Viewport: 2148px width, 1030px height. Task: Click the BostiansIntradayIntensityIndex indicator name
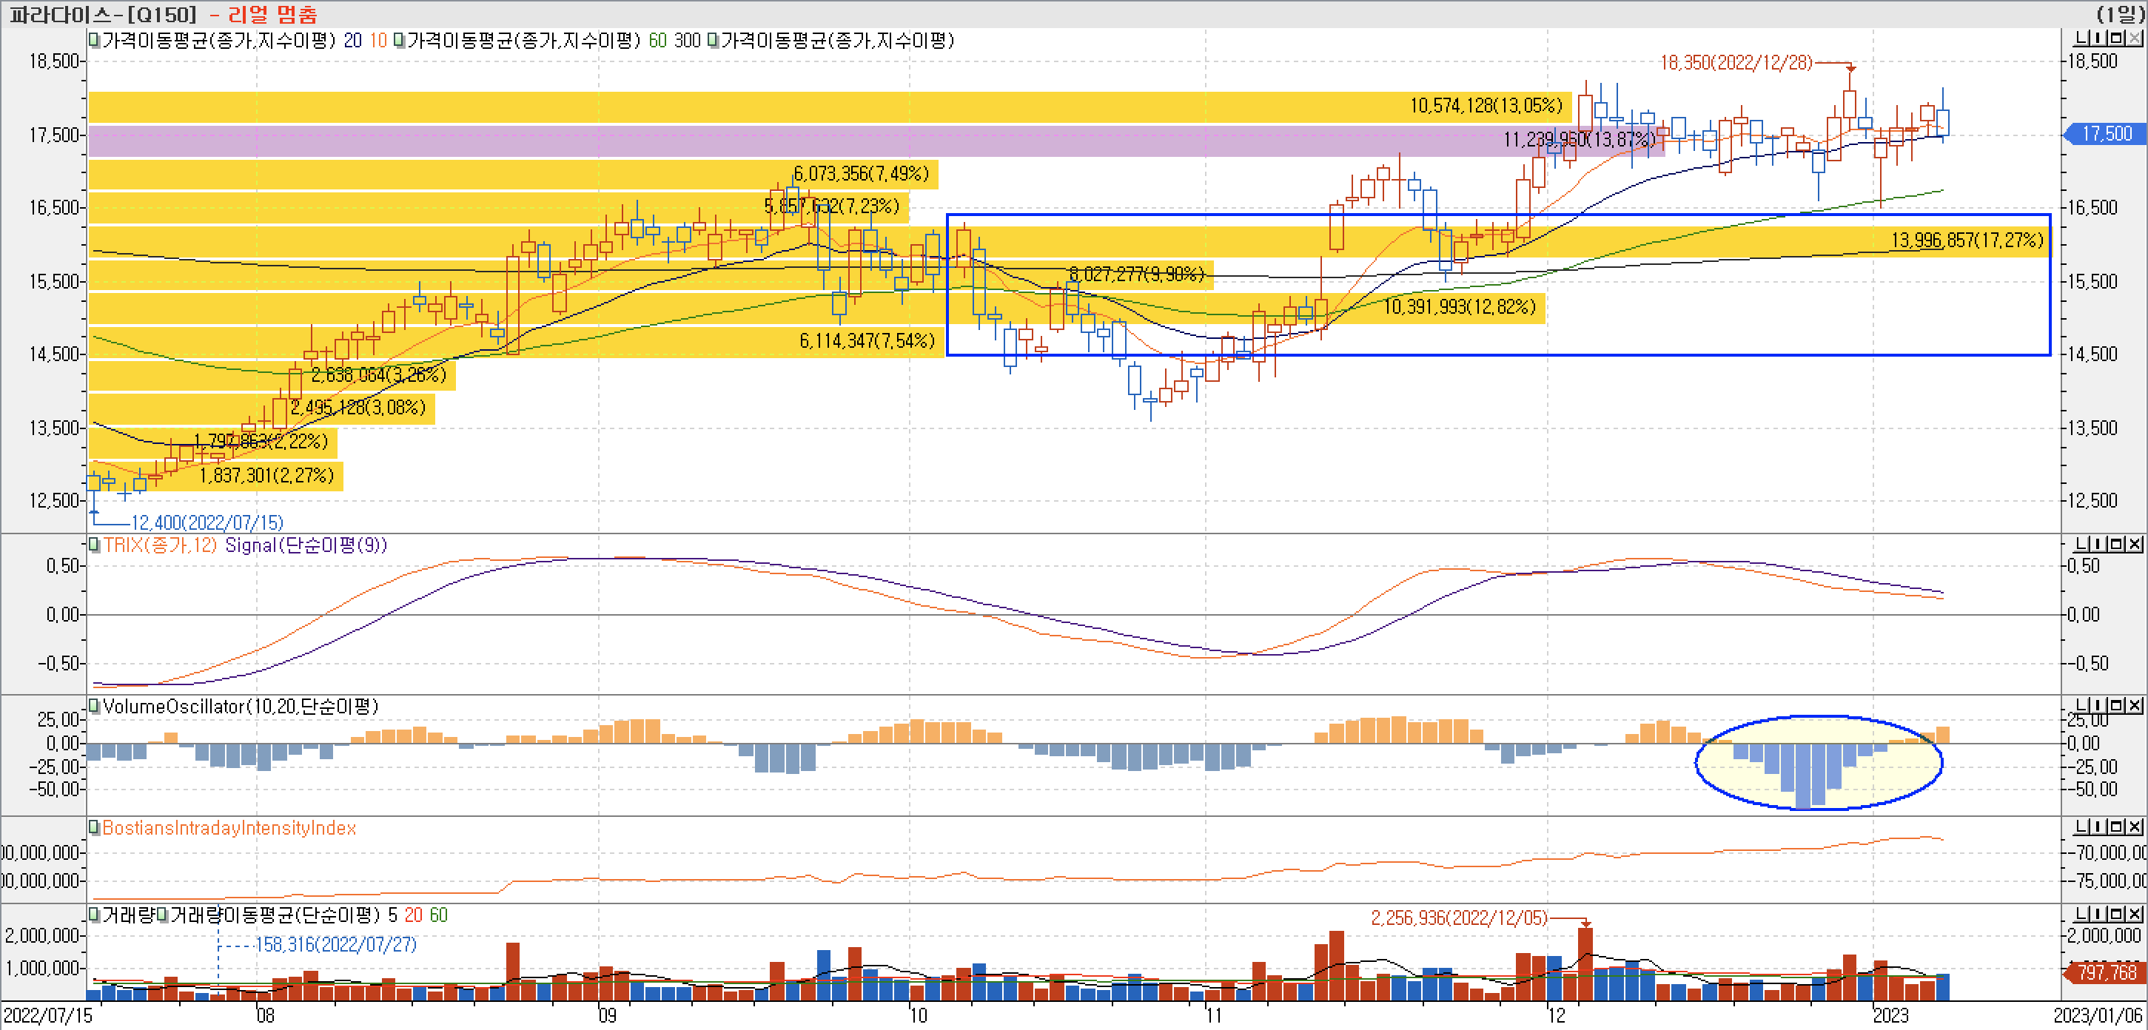pos(229,827)
